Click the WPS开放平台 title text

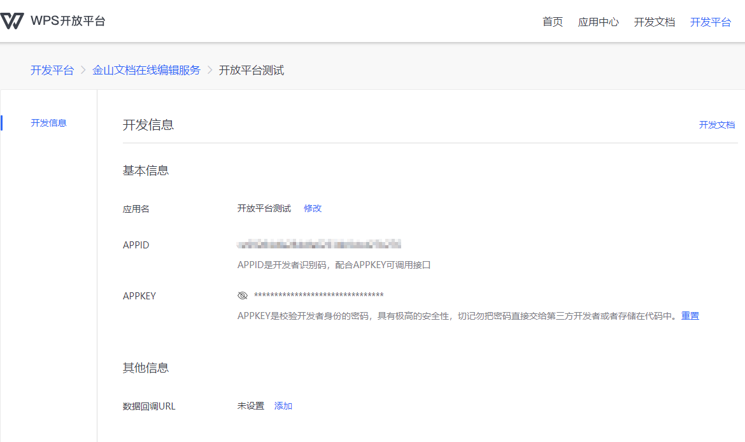click(68, 21)
